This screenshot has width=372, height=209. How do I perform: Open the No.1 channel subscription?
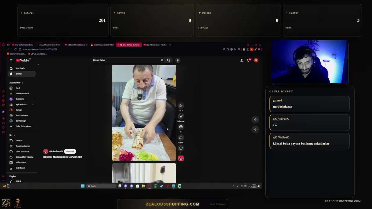tap(22, 88)
